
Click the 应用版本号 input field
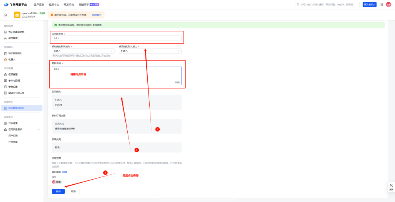(x=116, y=38)
